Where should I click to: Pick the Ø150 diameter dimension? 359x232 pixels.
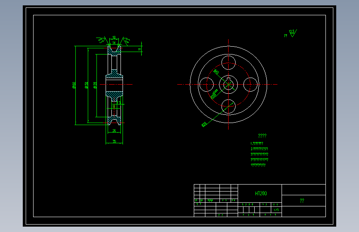87,85
